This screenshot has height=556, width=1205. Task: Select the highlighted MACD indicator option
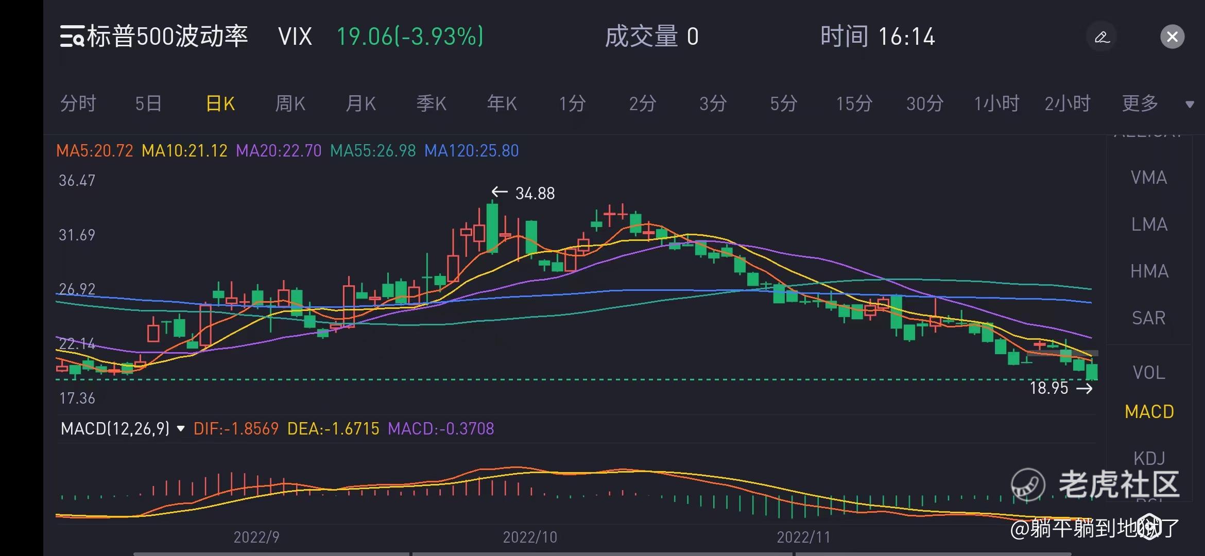tap(1149, 412)
